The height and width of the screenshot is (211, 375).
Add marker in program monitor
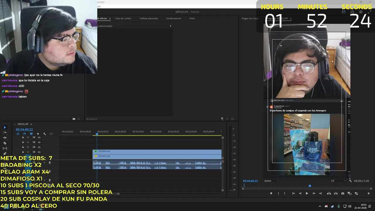point(271,193)
